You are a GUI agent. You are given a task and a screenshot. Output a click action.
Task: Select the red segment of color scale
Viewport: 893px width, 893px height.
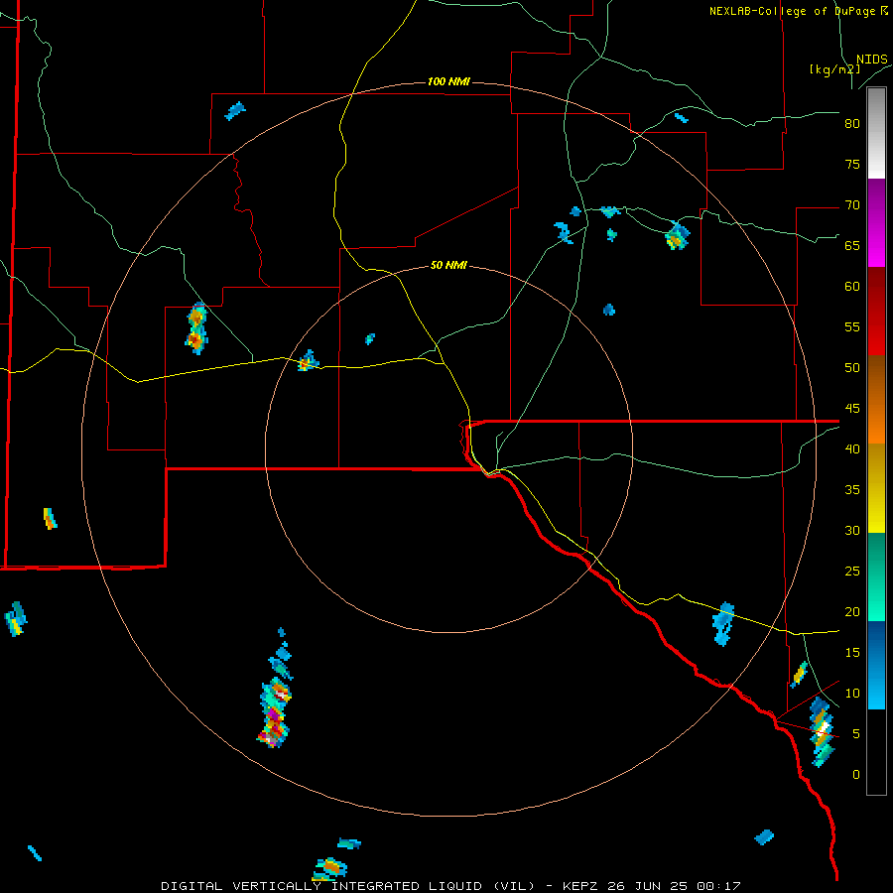point(876,311)
